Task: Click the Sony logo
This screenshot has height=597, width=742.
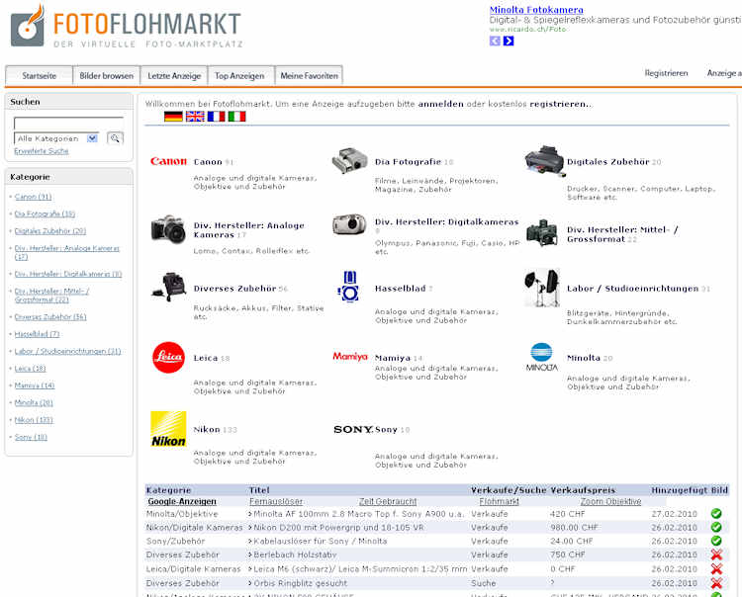Action: point(353,429)
